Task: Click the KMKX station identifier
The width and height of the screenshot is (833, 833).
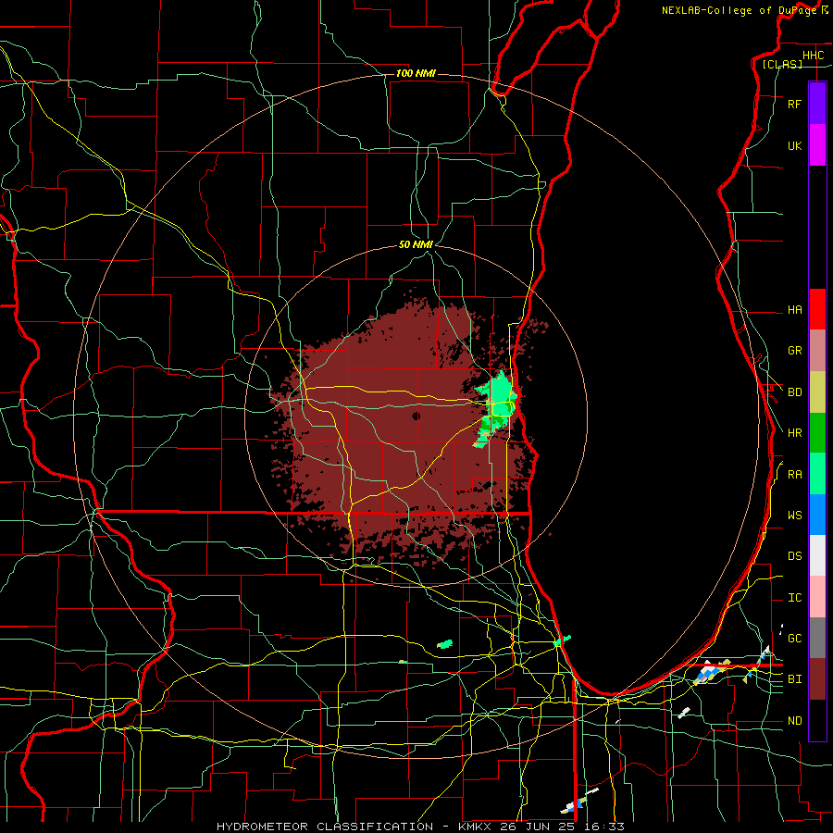Action: [476, 827]
